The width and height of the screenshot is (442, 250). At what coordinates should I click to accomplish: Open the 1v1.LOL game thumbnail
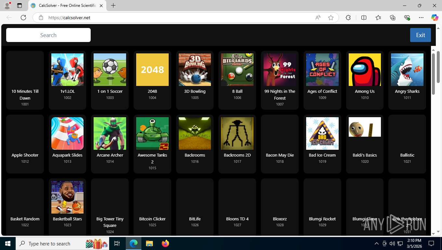click(x=67, y=70)
